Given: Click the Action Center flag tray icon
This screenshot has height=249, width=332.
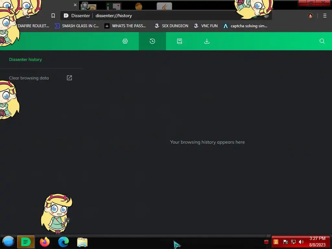Looking at the screenshot, I should (285, 242).
